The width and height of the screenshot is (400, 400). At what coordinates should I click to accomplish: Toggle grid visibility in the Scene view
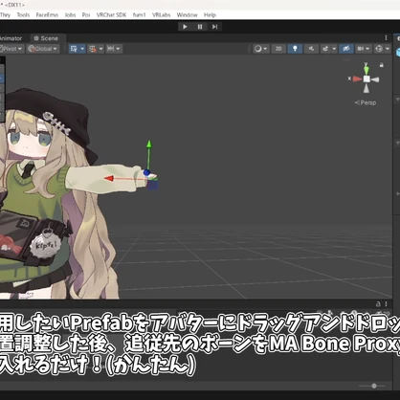click(74, 49)
